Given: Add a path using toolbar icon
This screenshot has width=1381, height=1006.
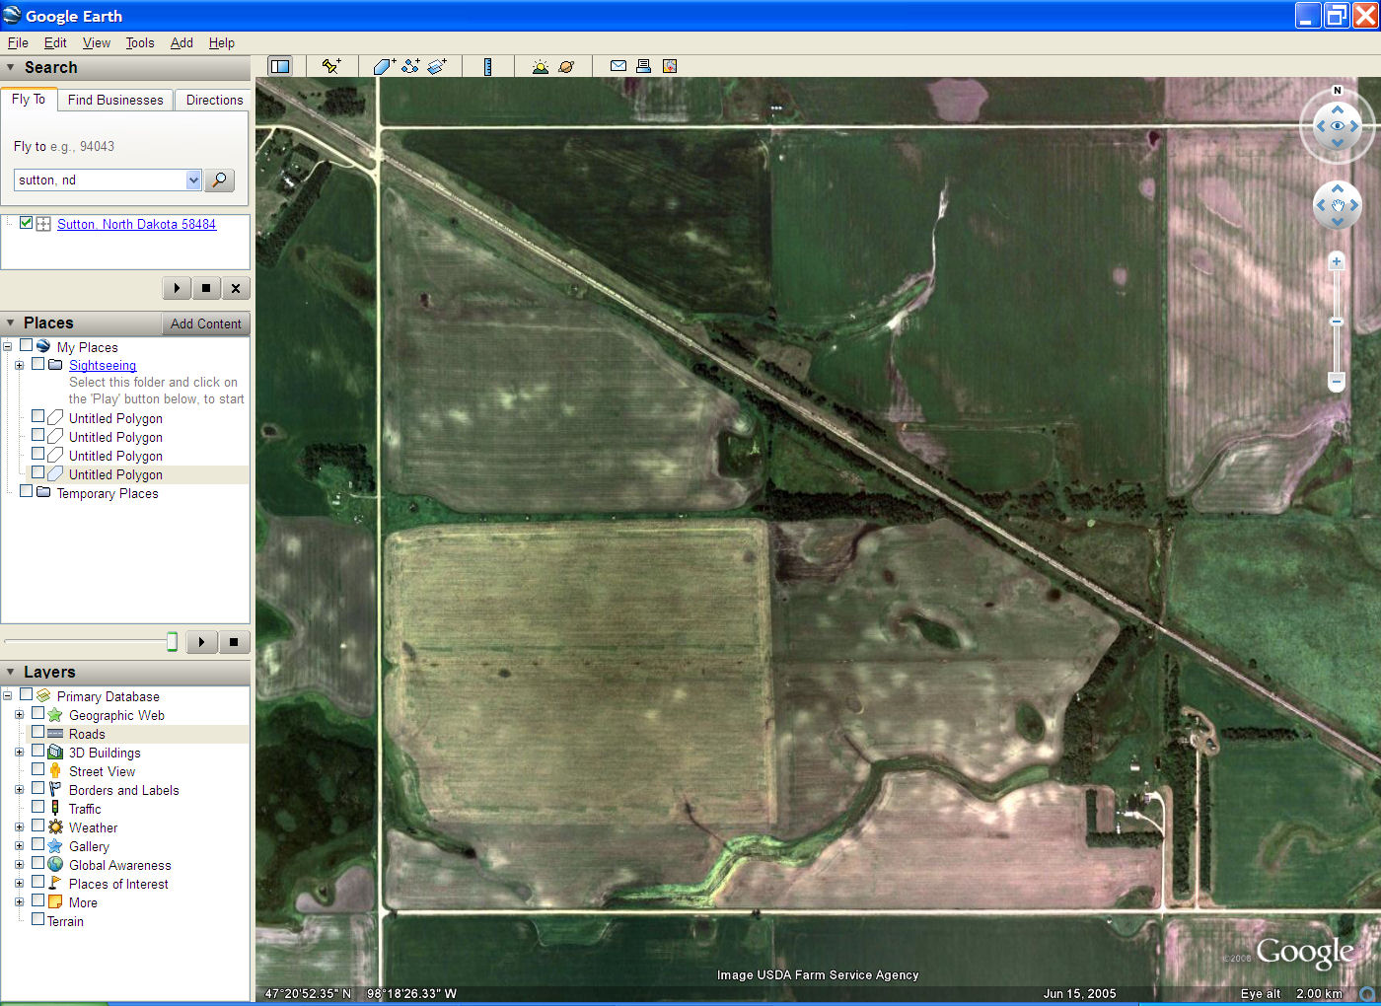Looking at the screenshot, I should point(410,66).
